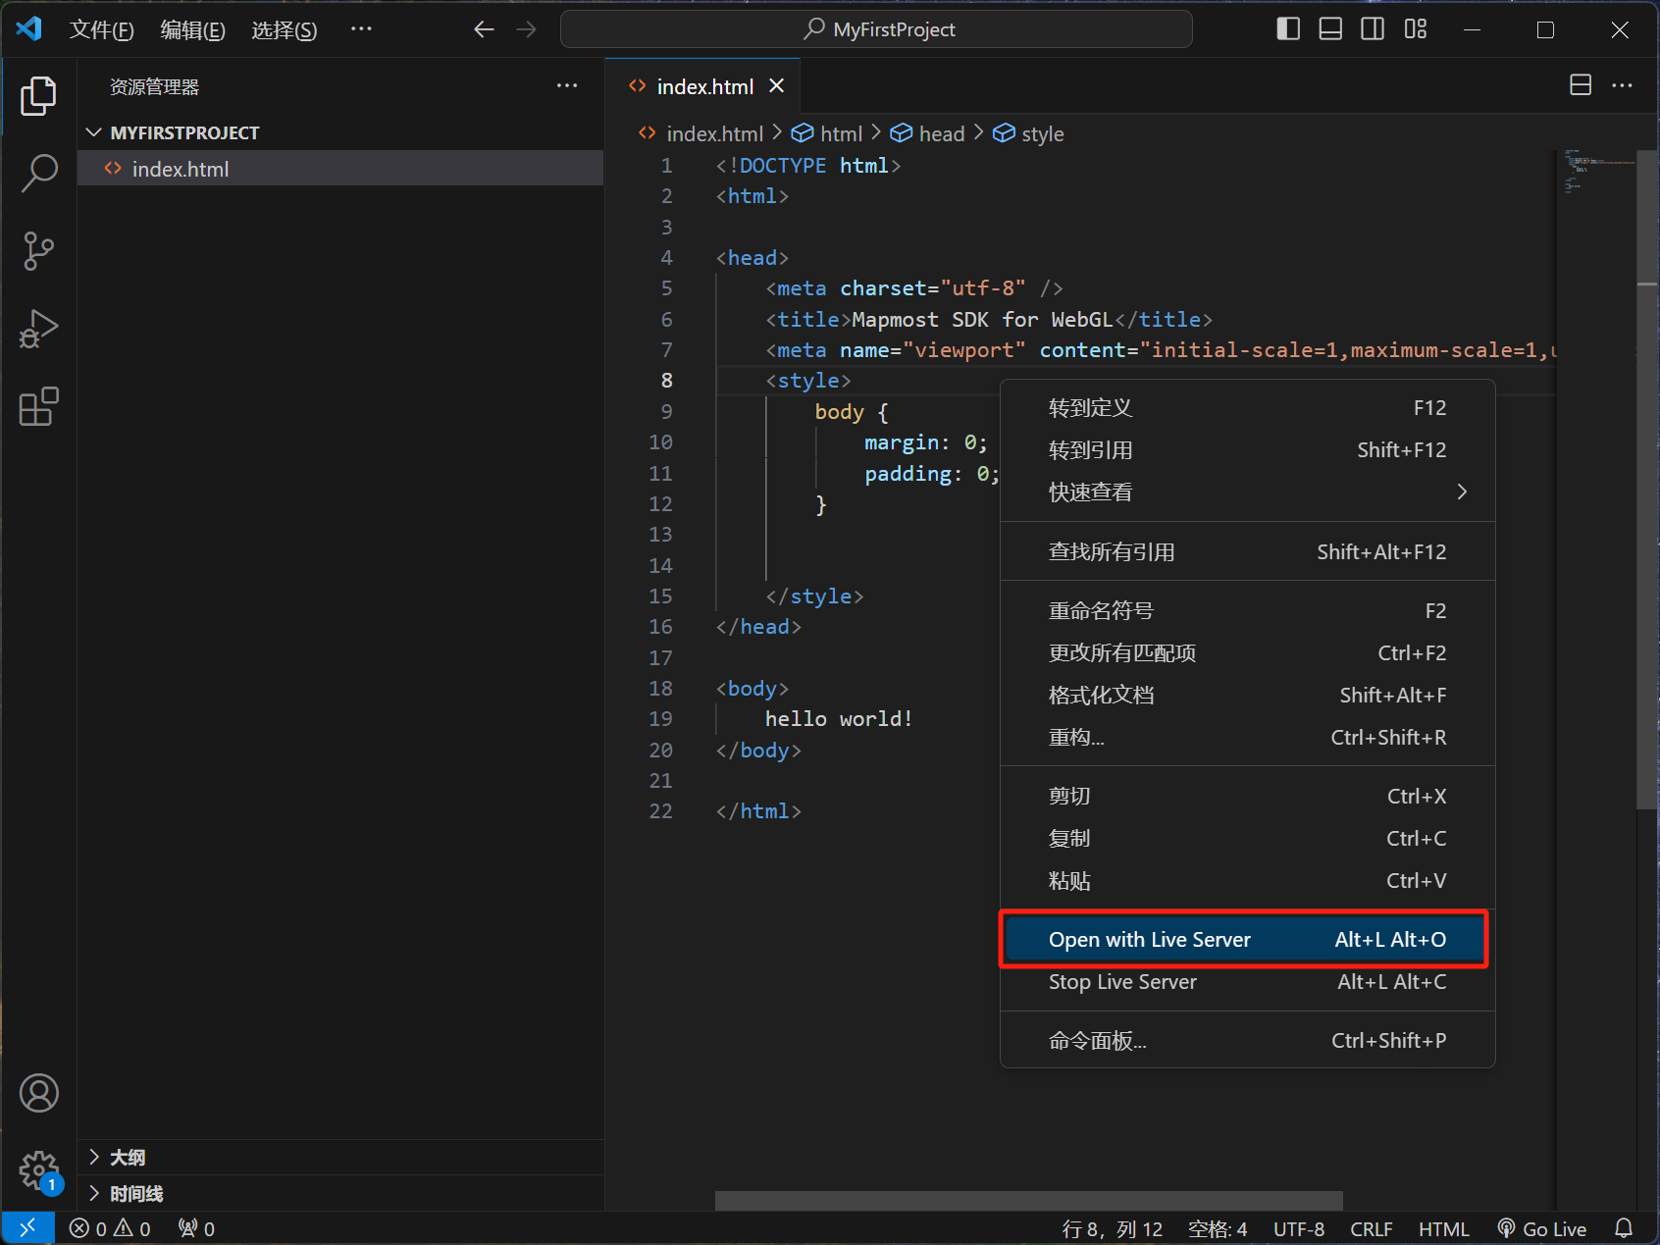This screenshot has width=1660, height=1245.
Task: Open the 编辑(E) menu
Action: pyautogui.click(x=193, y=30)
